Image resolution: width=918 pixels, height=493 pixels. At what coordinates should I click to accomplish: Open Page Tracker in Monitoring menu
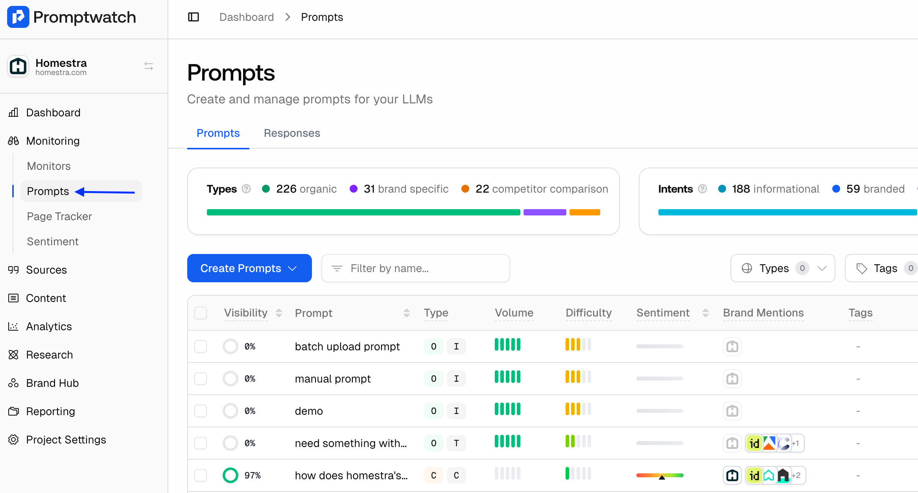[59, 216]
